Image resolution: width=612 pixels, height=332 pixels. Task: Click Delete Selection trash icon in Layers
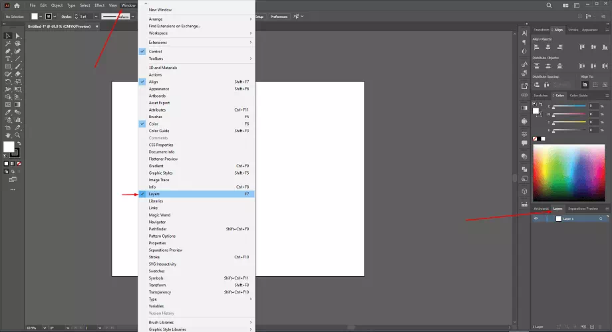click(x=601, y=327)
